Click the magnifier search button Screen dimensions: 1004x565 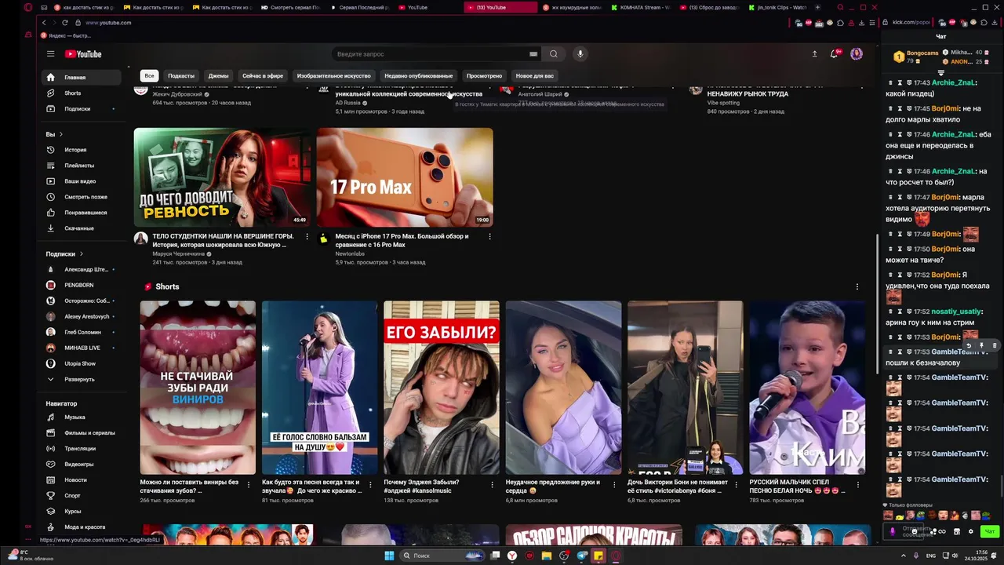pos(554,54)
